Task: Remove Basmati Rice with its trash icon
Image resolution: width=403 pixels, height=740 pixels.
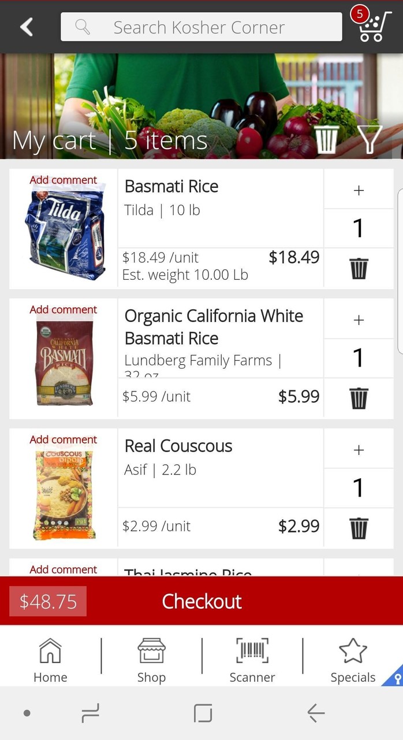Action: 359,268
